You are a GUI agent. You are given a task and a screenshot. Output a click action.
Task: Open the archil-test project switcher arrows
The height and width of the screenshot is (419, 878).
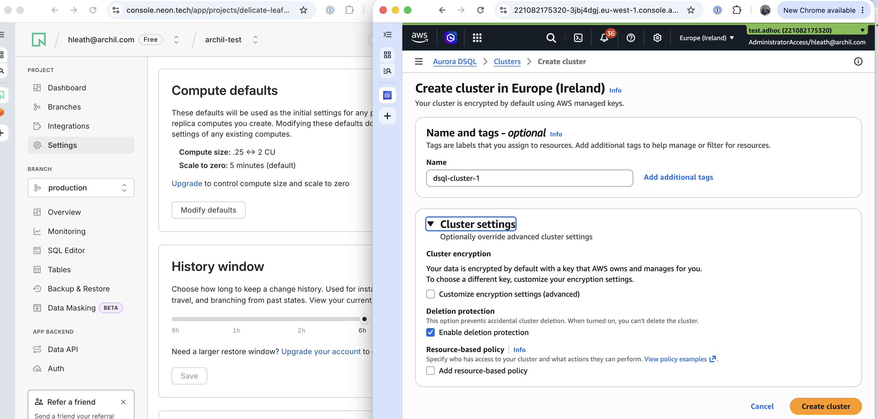255,40
